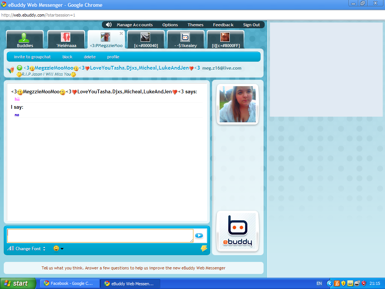The height and width of the screenshot is (289, 385).
Task: Switch to the $1kealey chat tab
Action: 185,40
